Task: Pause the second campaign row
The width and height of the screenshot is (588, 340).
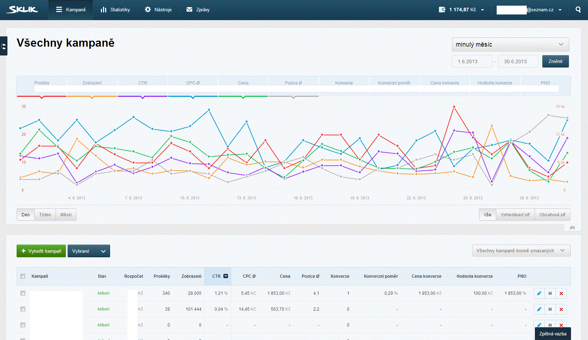Action: point(550,309)
